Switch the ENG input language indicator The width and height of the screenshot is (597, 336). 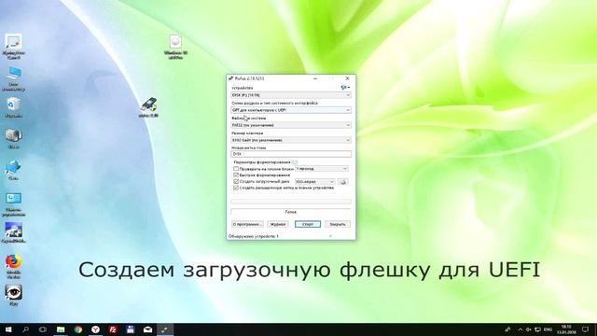[548, 329]
